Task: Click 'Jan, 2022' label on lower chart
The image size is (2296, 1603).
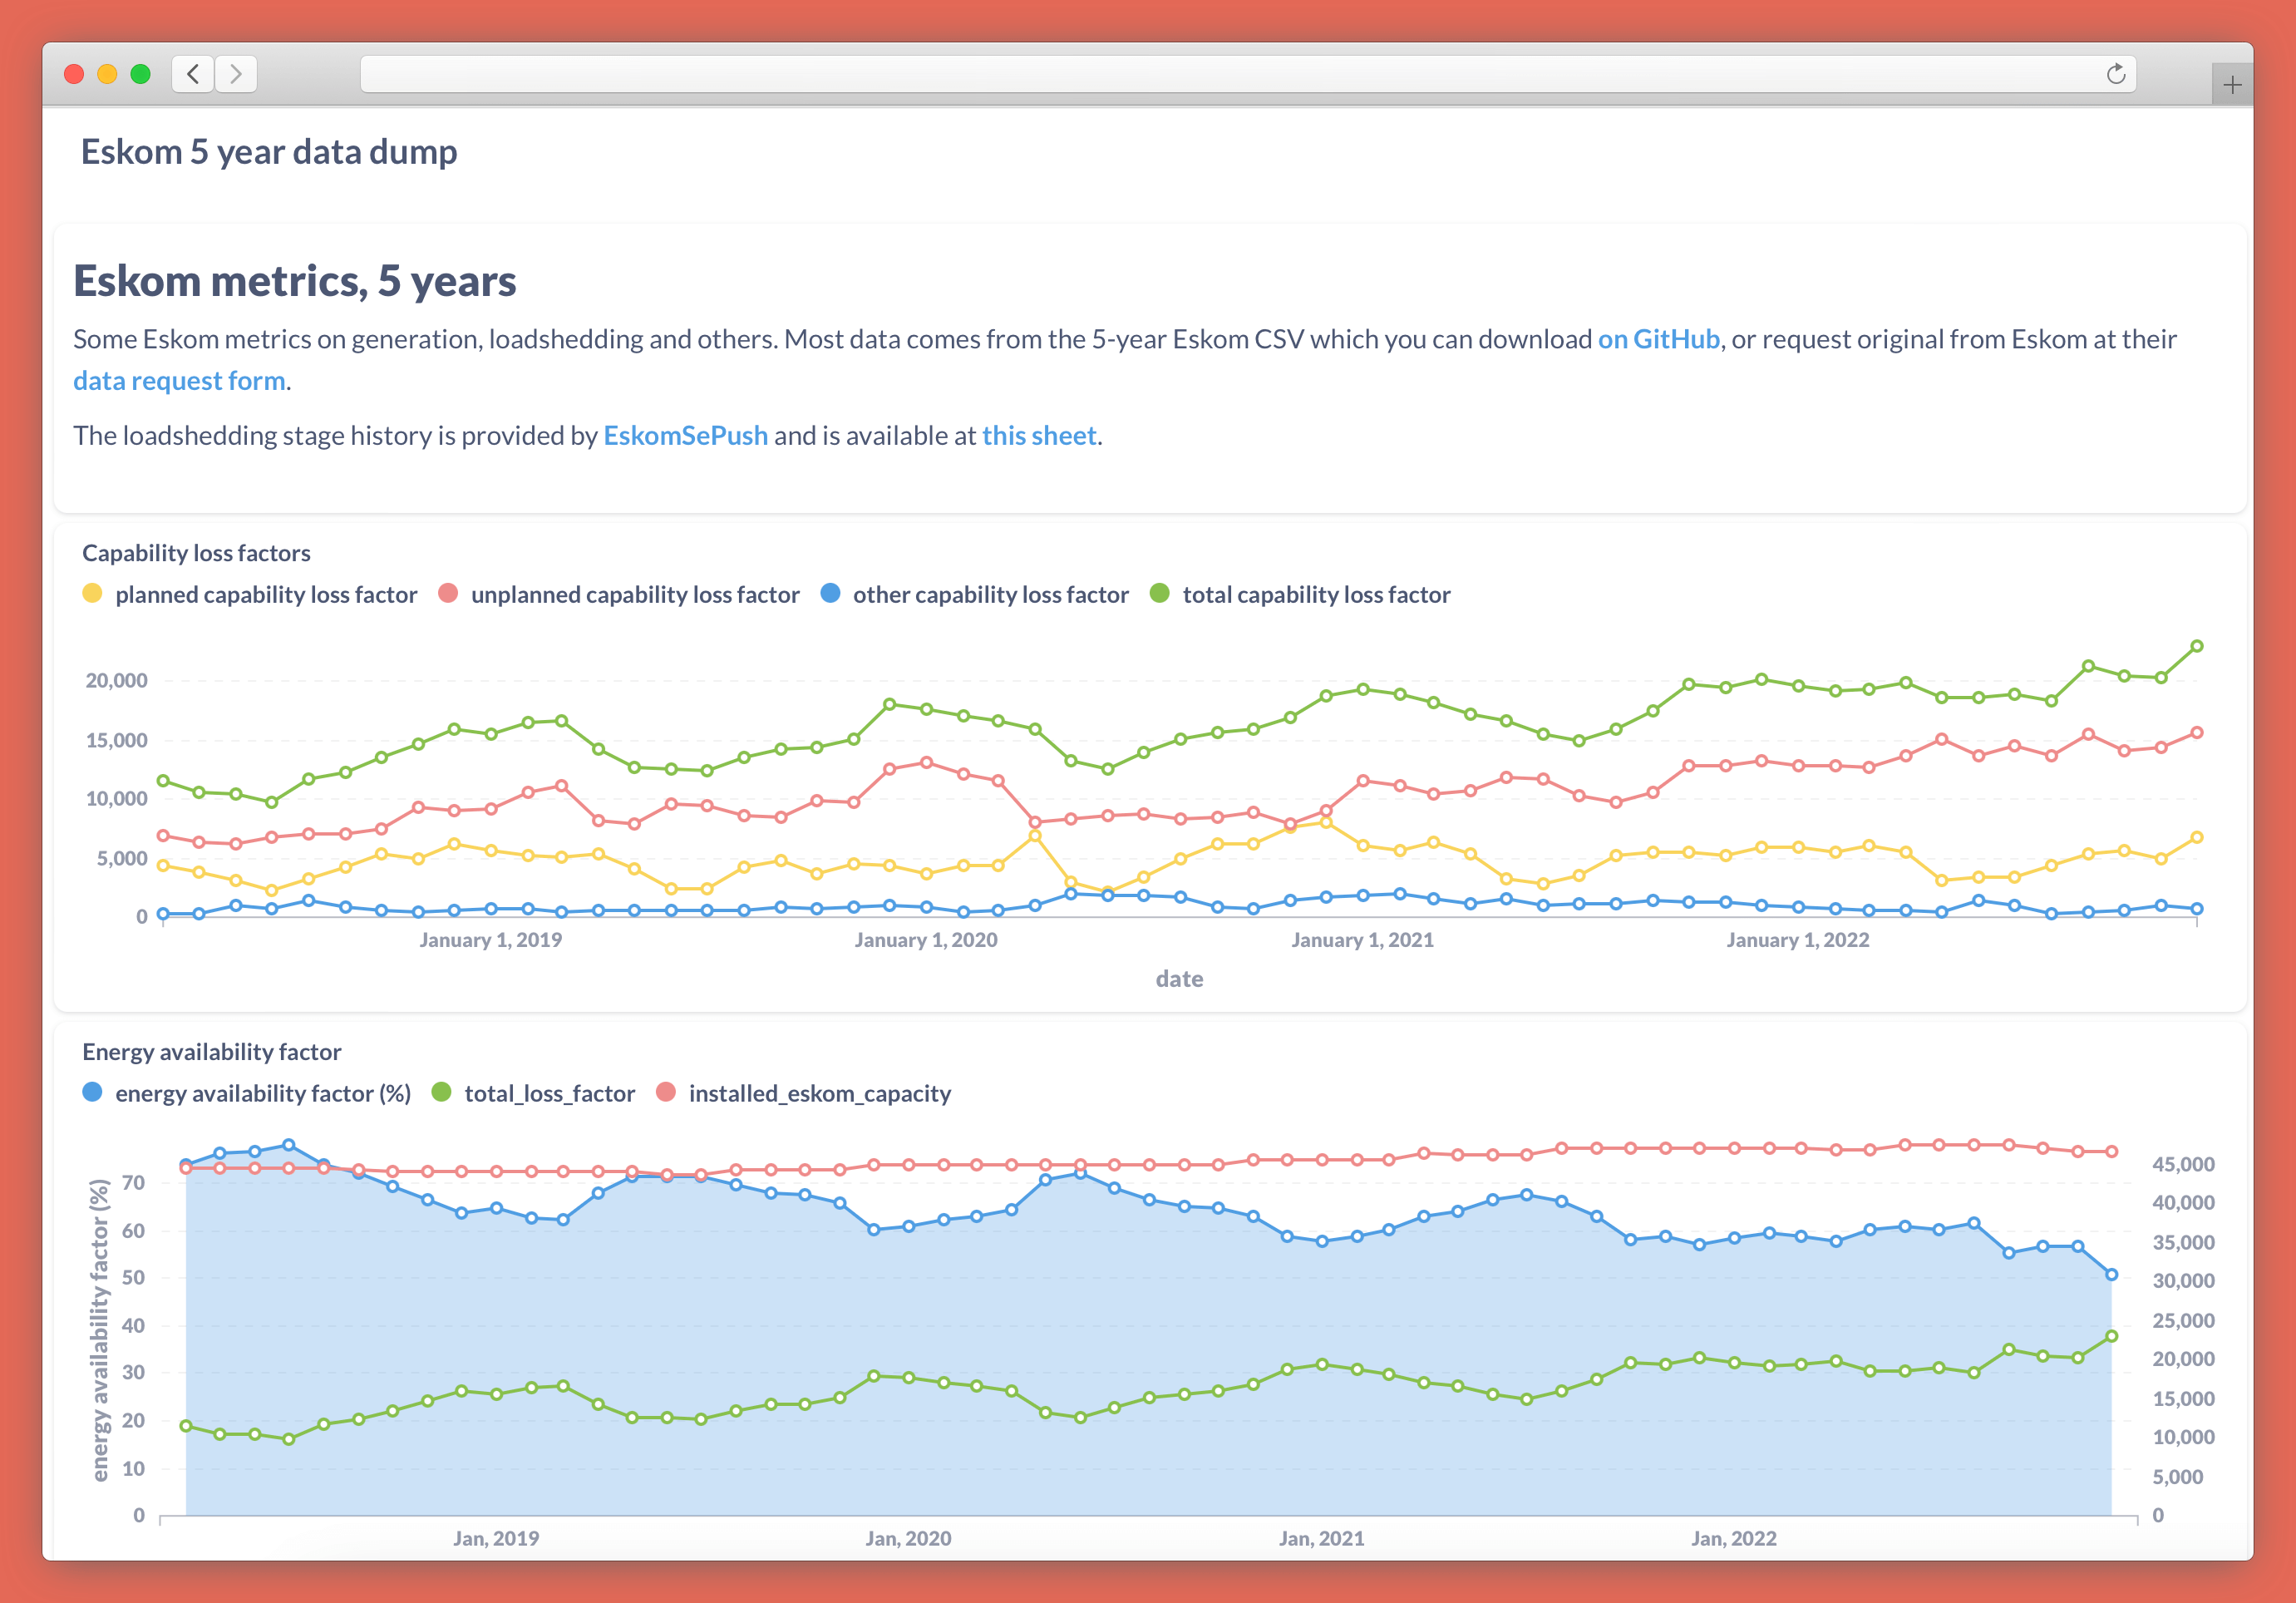Action: pyautogui.click(x=1734, y=1539)
